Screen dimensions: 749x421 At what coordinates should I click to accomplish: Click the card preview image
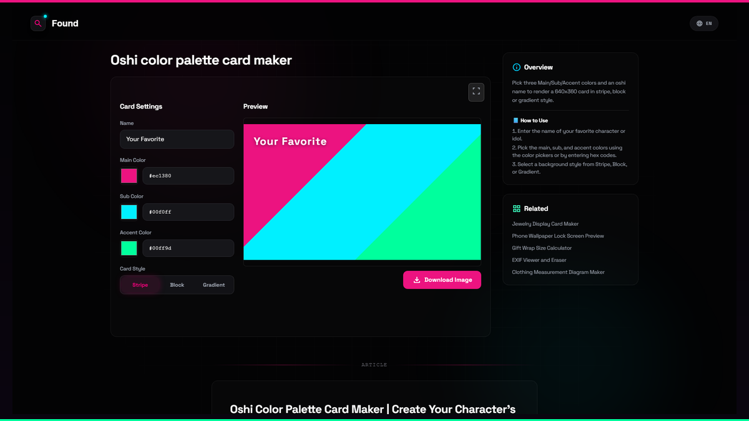point(362,192)
